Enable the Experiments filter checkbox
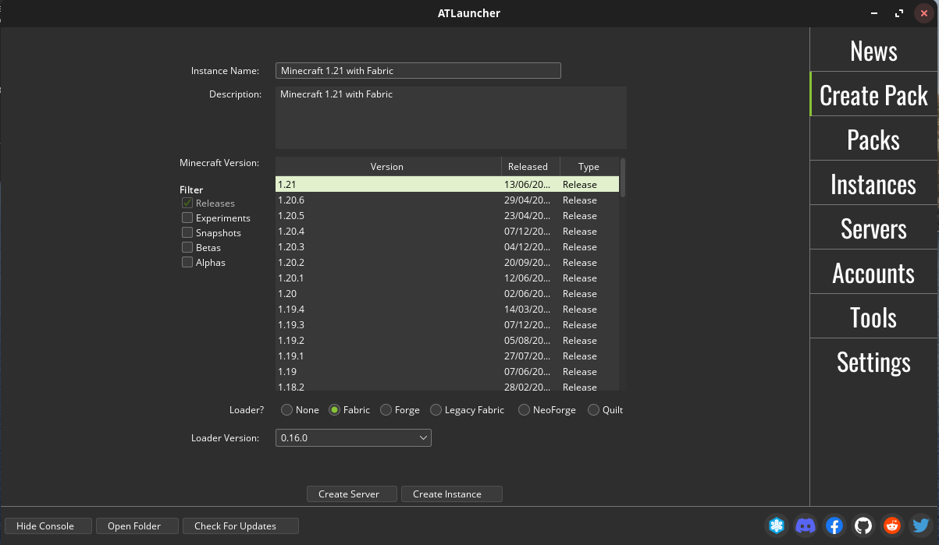Image resolution: width=939 pixels, height=545 pixels. pos(187,218)
